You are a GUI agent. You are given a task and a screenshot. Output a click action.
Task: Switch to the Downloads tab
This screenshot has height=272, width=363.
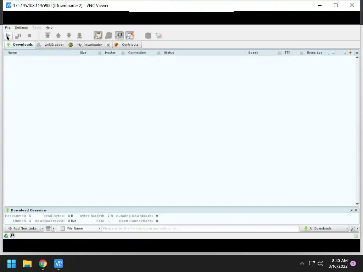(20, 45)
